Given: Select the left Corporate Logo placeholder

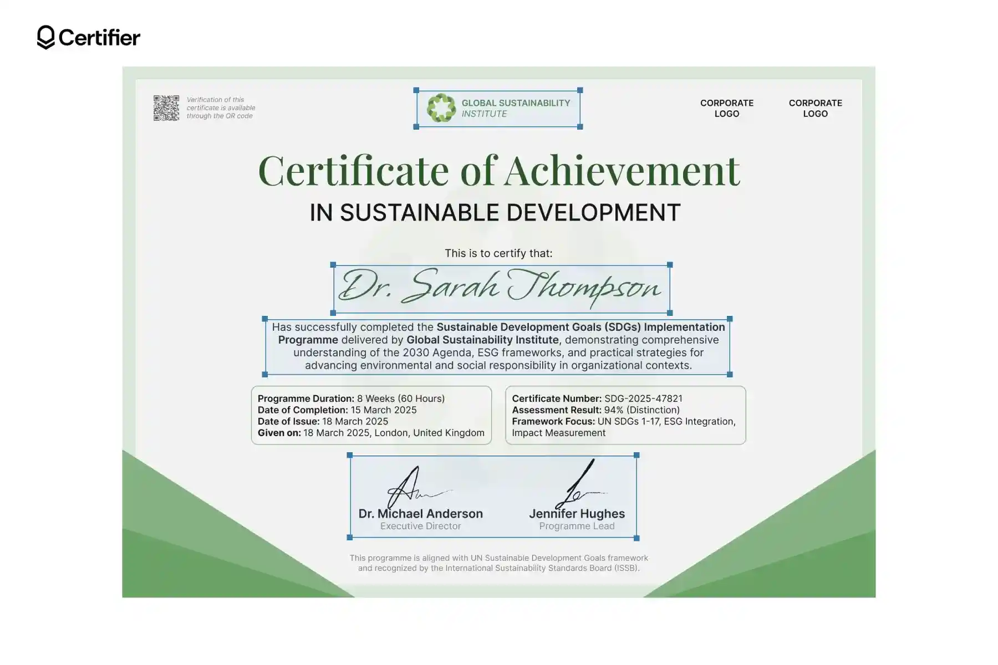Looking at the screenshot, I should [x=726, y=109].
